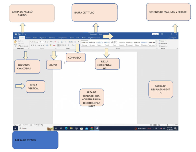Viewport: 196px width, 152px height.
Task: Start a bulleted list
Action: pyautogui.click(x=58, y=42)
